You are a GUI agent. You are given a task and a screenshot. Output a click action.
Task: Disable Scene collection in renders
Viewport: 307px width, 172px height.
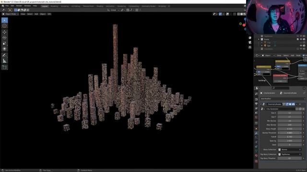coord(304,39)
